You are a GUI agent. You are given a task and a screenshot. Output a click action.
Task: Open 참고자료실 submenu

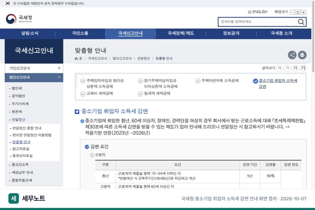tap(21, 149)
